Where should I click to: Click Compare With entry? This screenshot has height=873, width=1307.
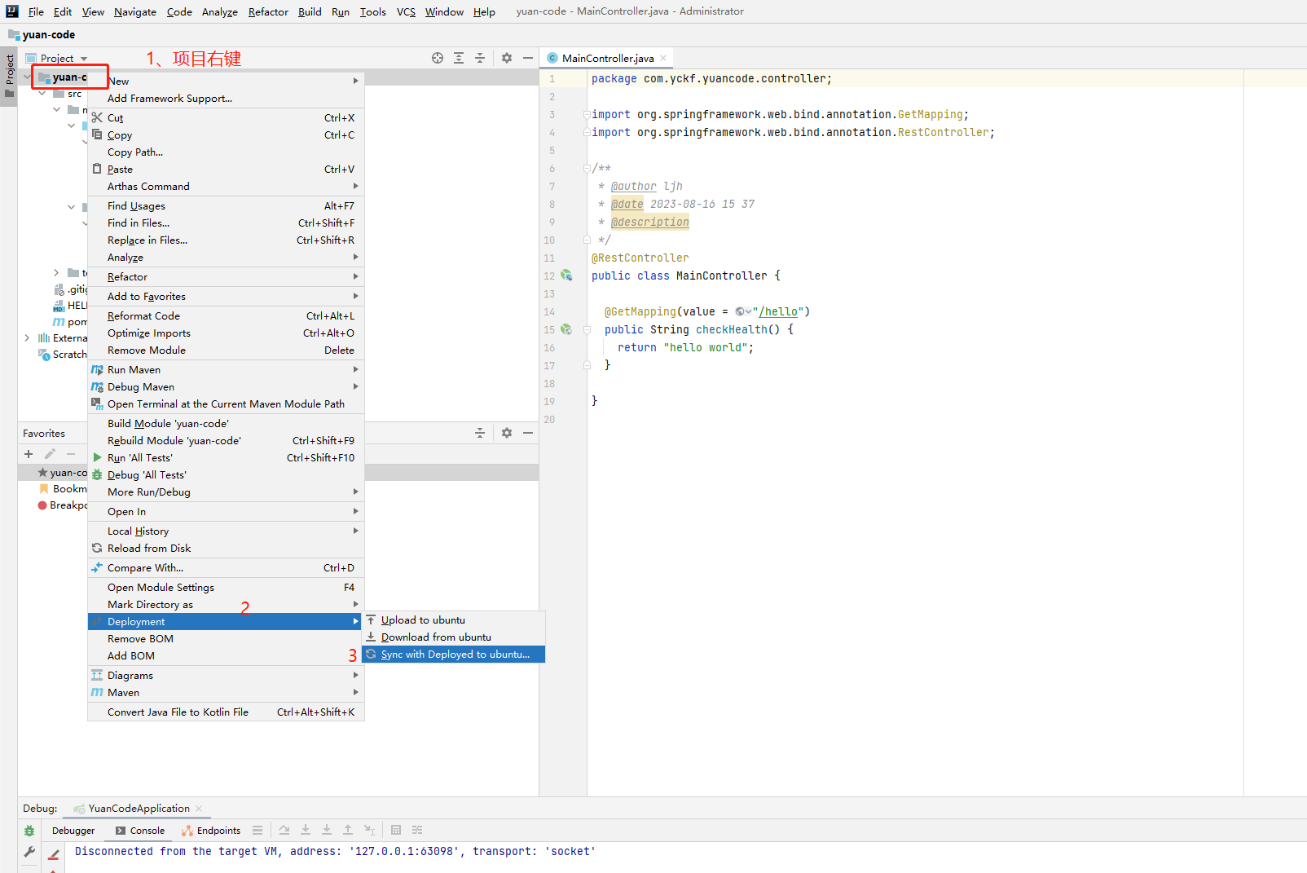(x=226, y=568)
